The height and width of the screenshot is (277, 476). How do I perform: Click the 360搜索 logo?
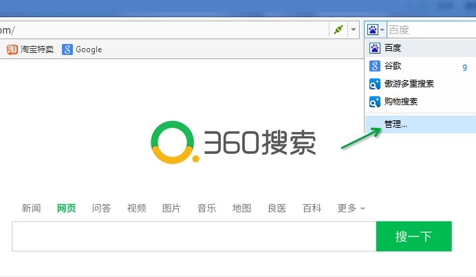click(233, 142)
